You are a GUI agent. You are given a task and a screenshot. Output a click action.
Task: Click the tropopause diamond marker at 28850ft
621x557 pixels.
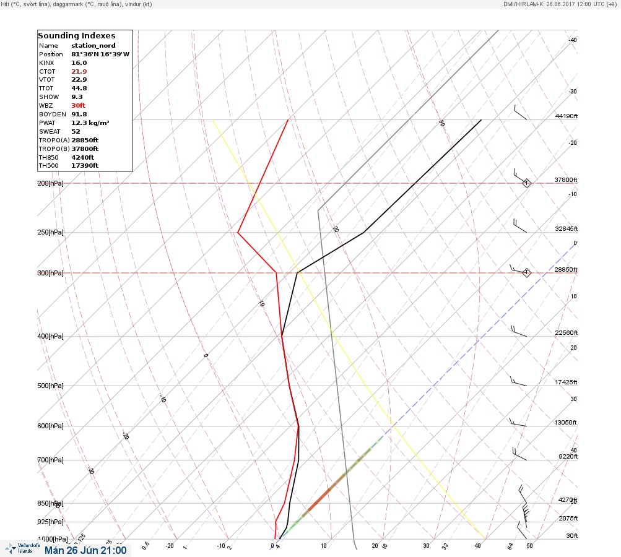(x=526, y=272)
